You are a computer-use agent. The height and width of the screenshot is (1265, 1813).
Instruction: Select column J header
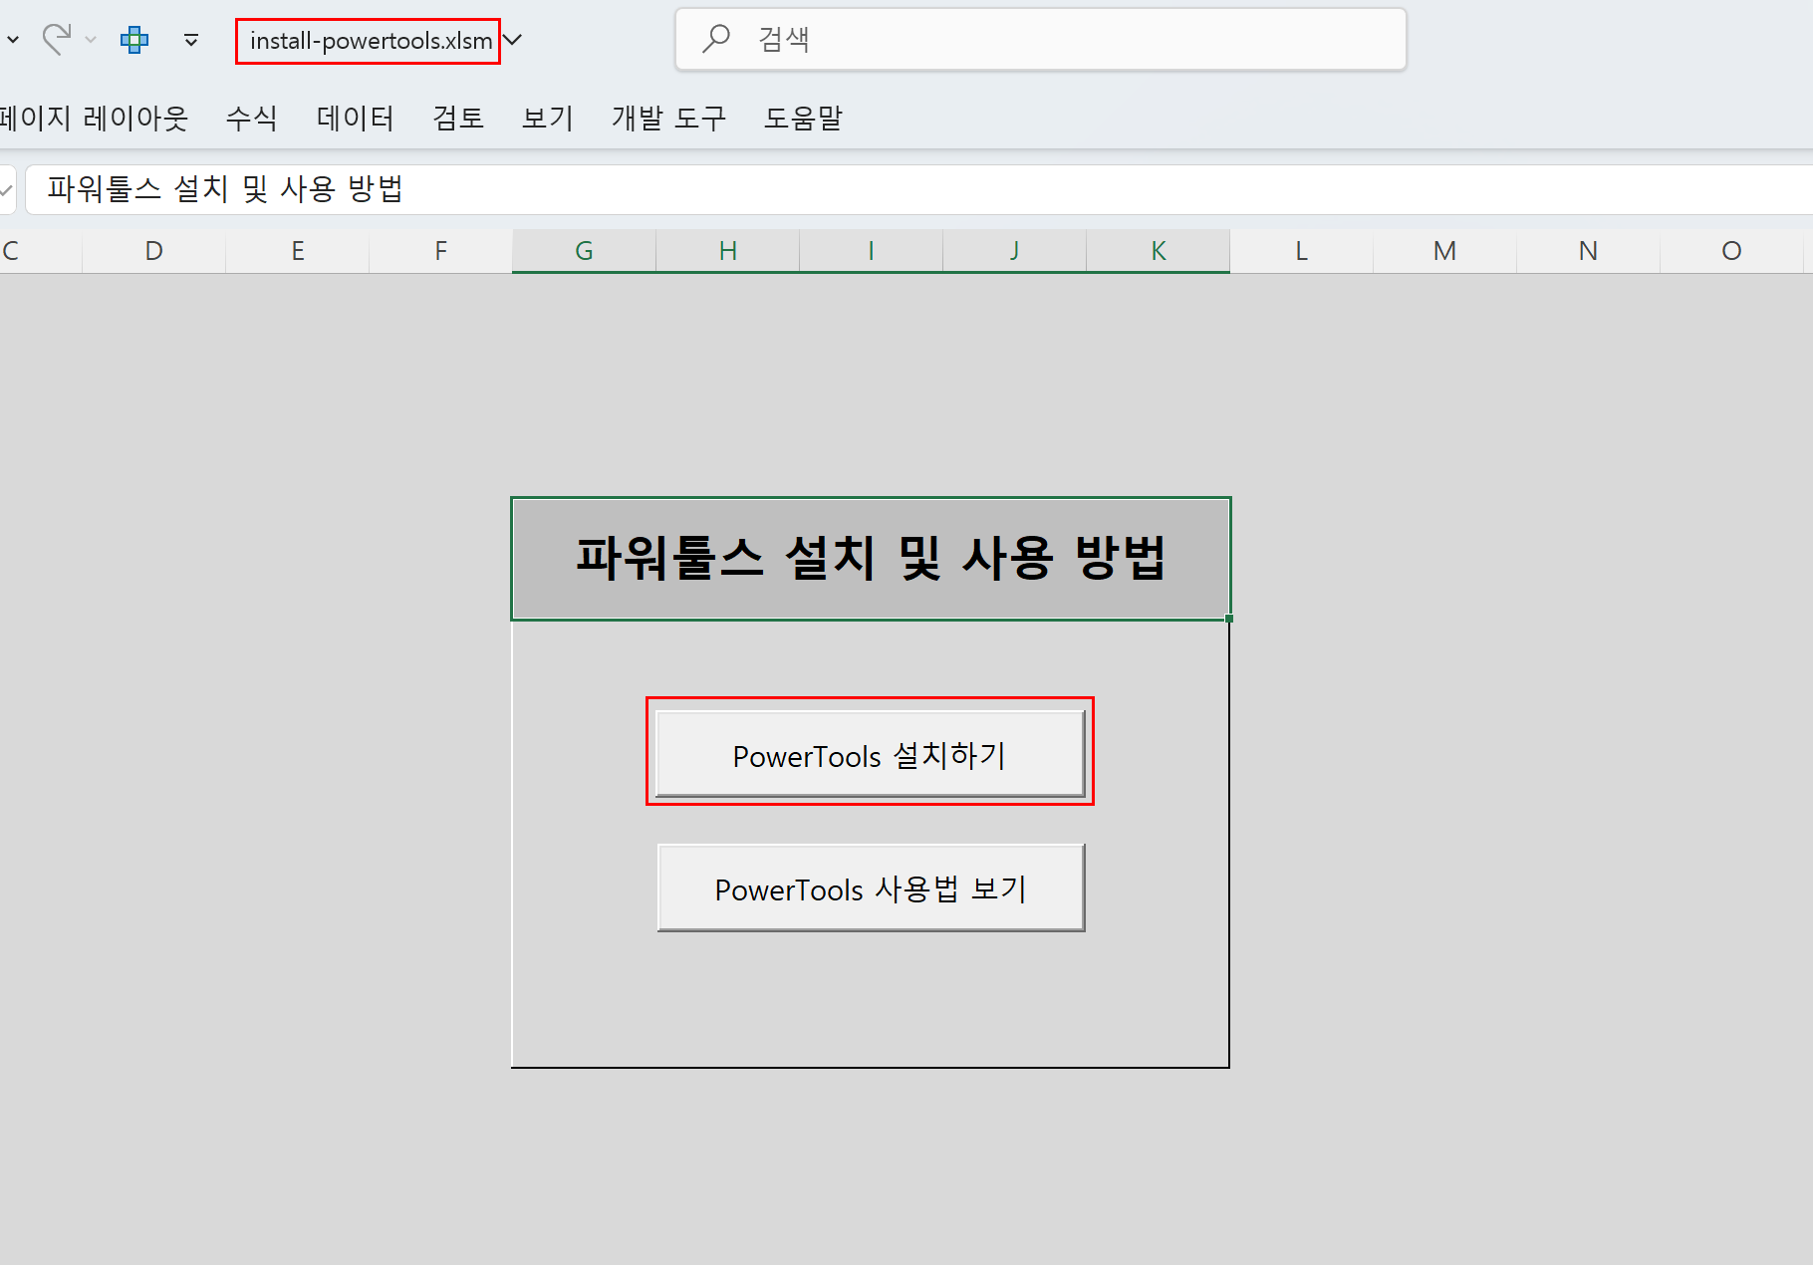(x=1015, y=251)
